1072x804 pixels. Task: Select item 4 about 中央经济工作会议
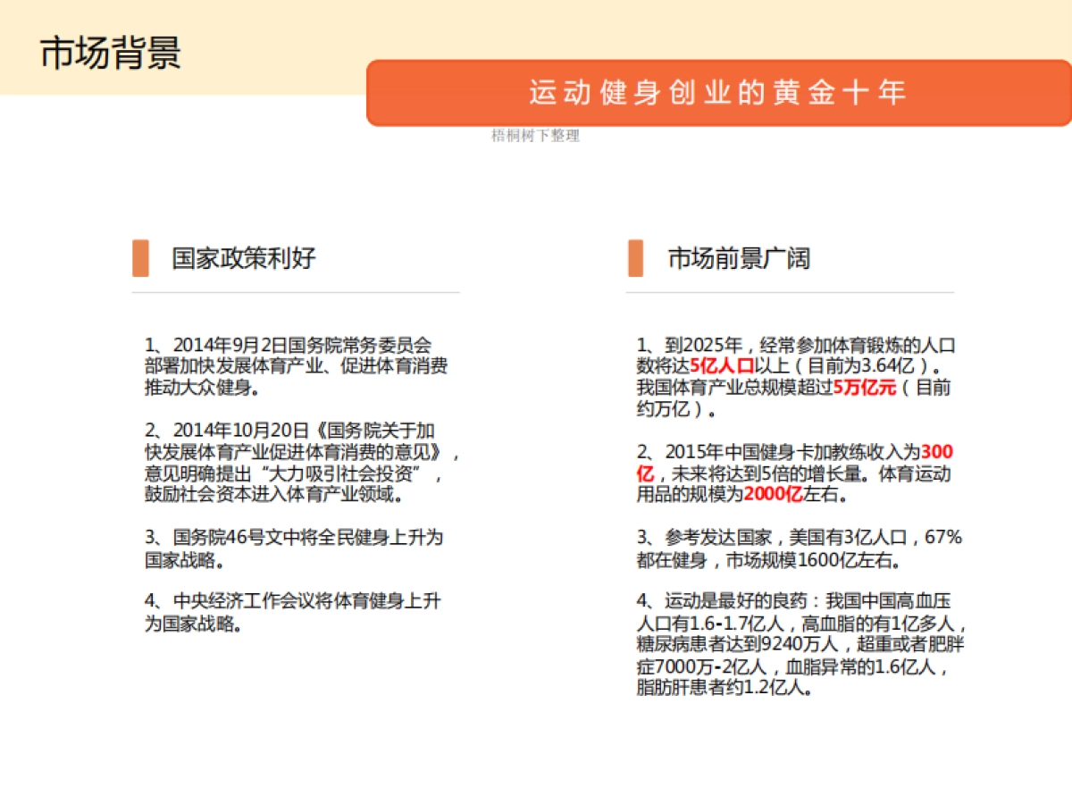point(290,613)
